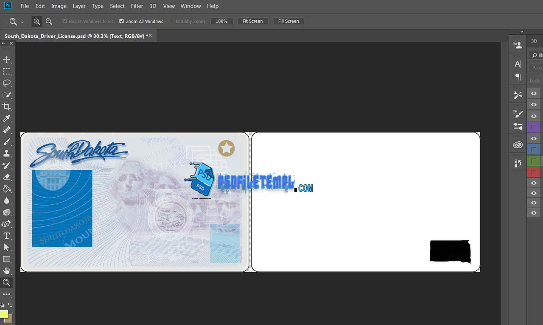This screenshot has width=543, height=325.
Task: Open the layer Kind filter dropdown
Action: click(536, 55)
